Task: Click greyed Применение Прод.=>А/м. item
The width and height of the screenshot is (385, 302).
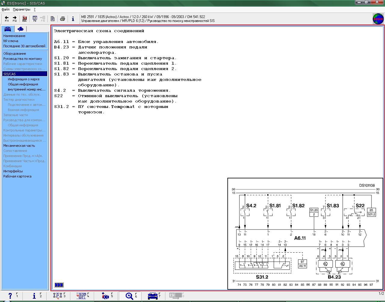Action: tap(23, 156)
